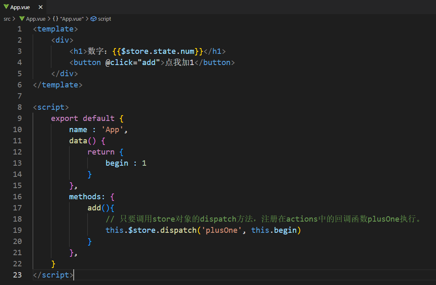The image size is (436, 285).
Task: Click the closing button tag on line 4
Action: tap(214, 62)
